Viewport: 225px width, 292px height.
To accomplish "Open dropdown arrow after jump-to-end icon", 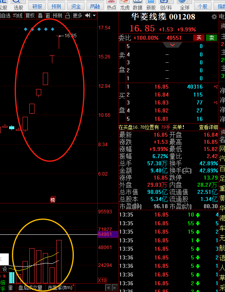I will pos(94,15).
